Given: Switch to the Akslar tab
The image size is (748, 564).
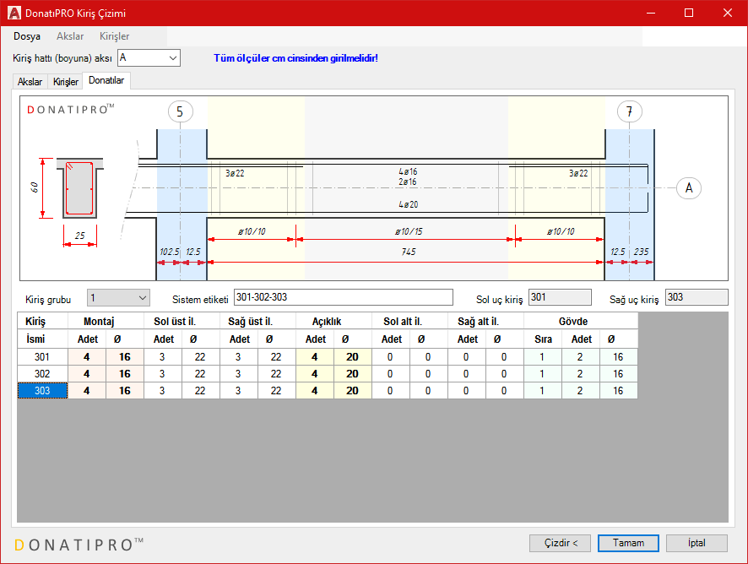Looking at the screenshot, I should (x=30, y=82).
